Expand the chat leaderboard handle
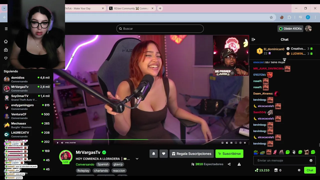Image resolution: width=320 pixels, height=180 pixels. pos(284,60)
